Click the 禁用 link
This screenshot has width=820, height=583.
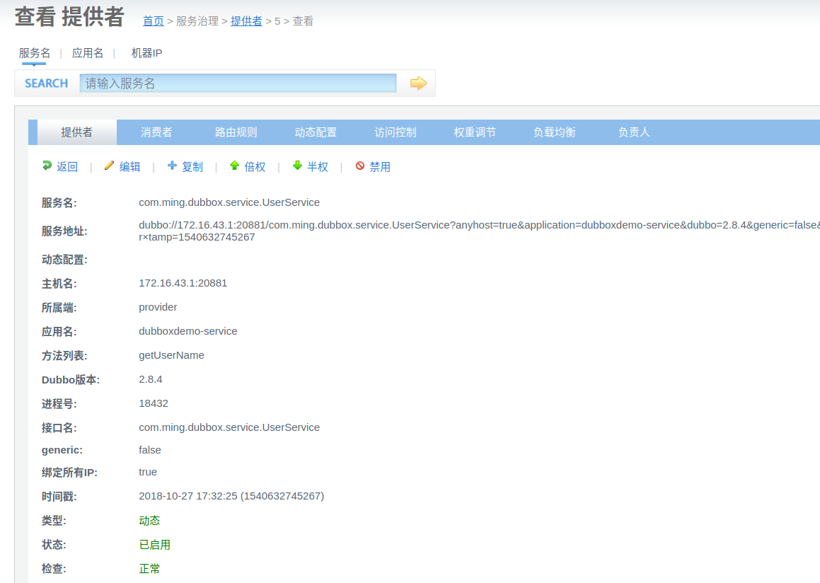[380, 167]
